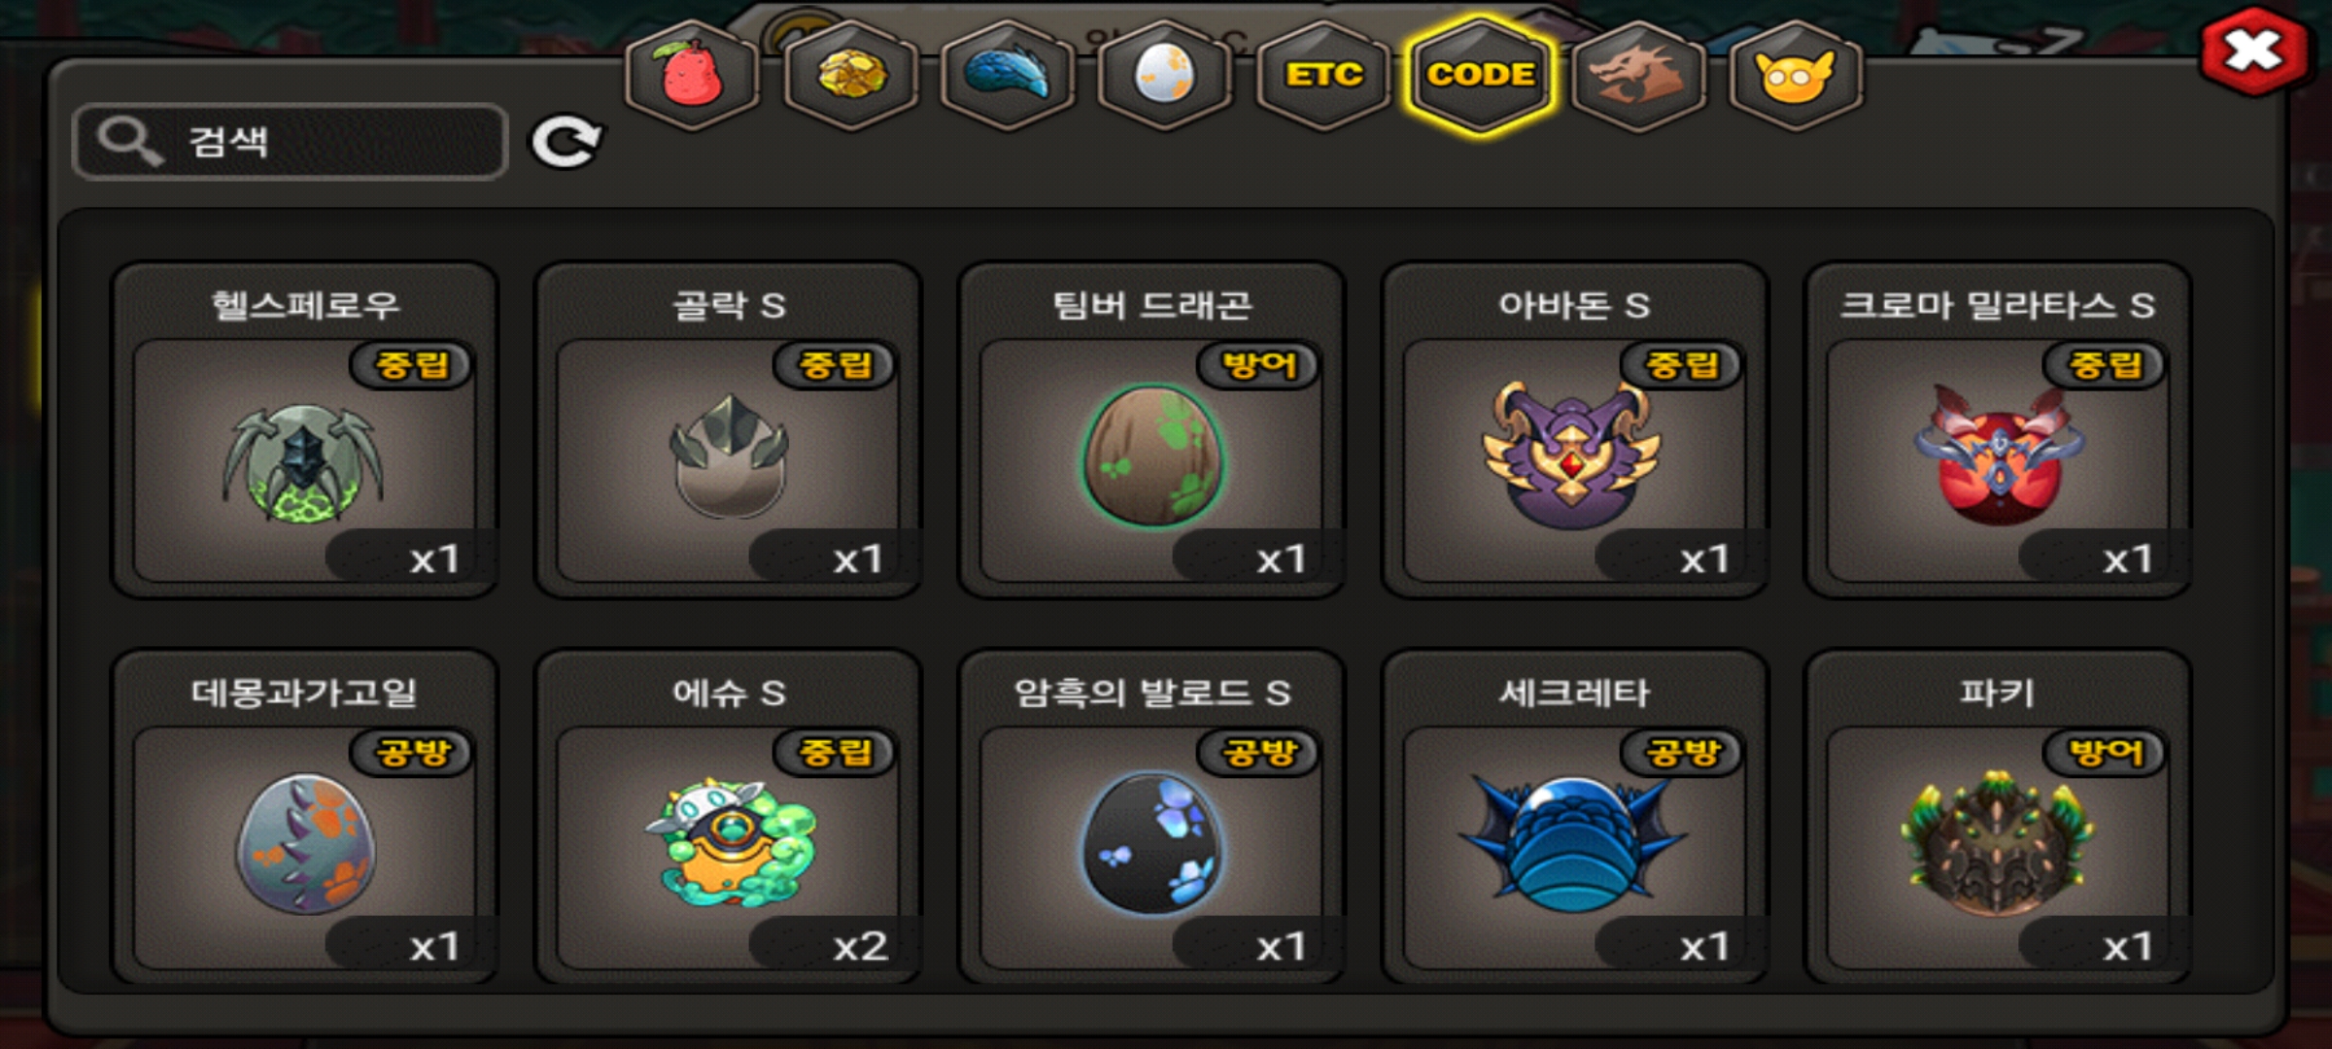Close the inventory with the red X
Viewport: 2332px width, 1049px height.
click(x=2254, y=51)
